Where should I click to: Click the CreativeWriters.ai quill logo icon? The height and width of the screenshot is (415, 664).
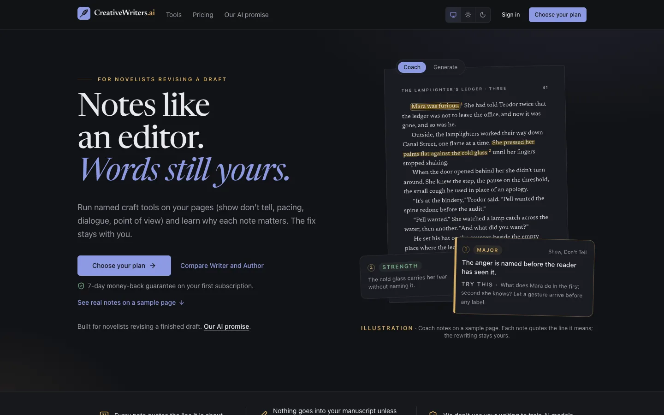tap(84, 13)
